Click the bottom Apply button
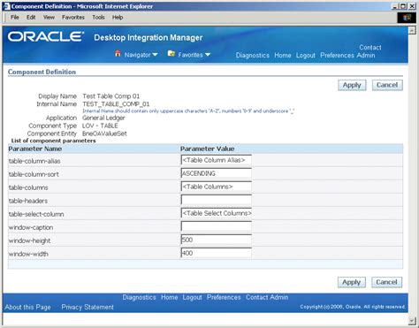Image resolution: width=419 pixels, height=328 pixels. click(351, 282)
